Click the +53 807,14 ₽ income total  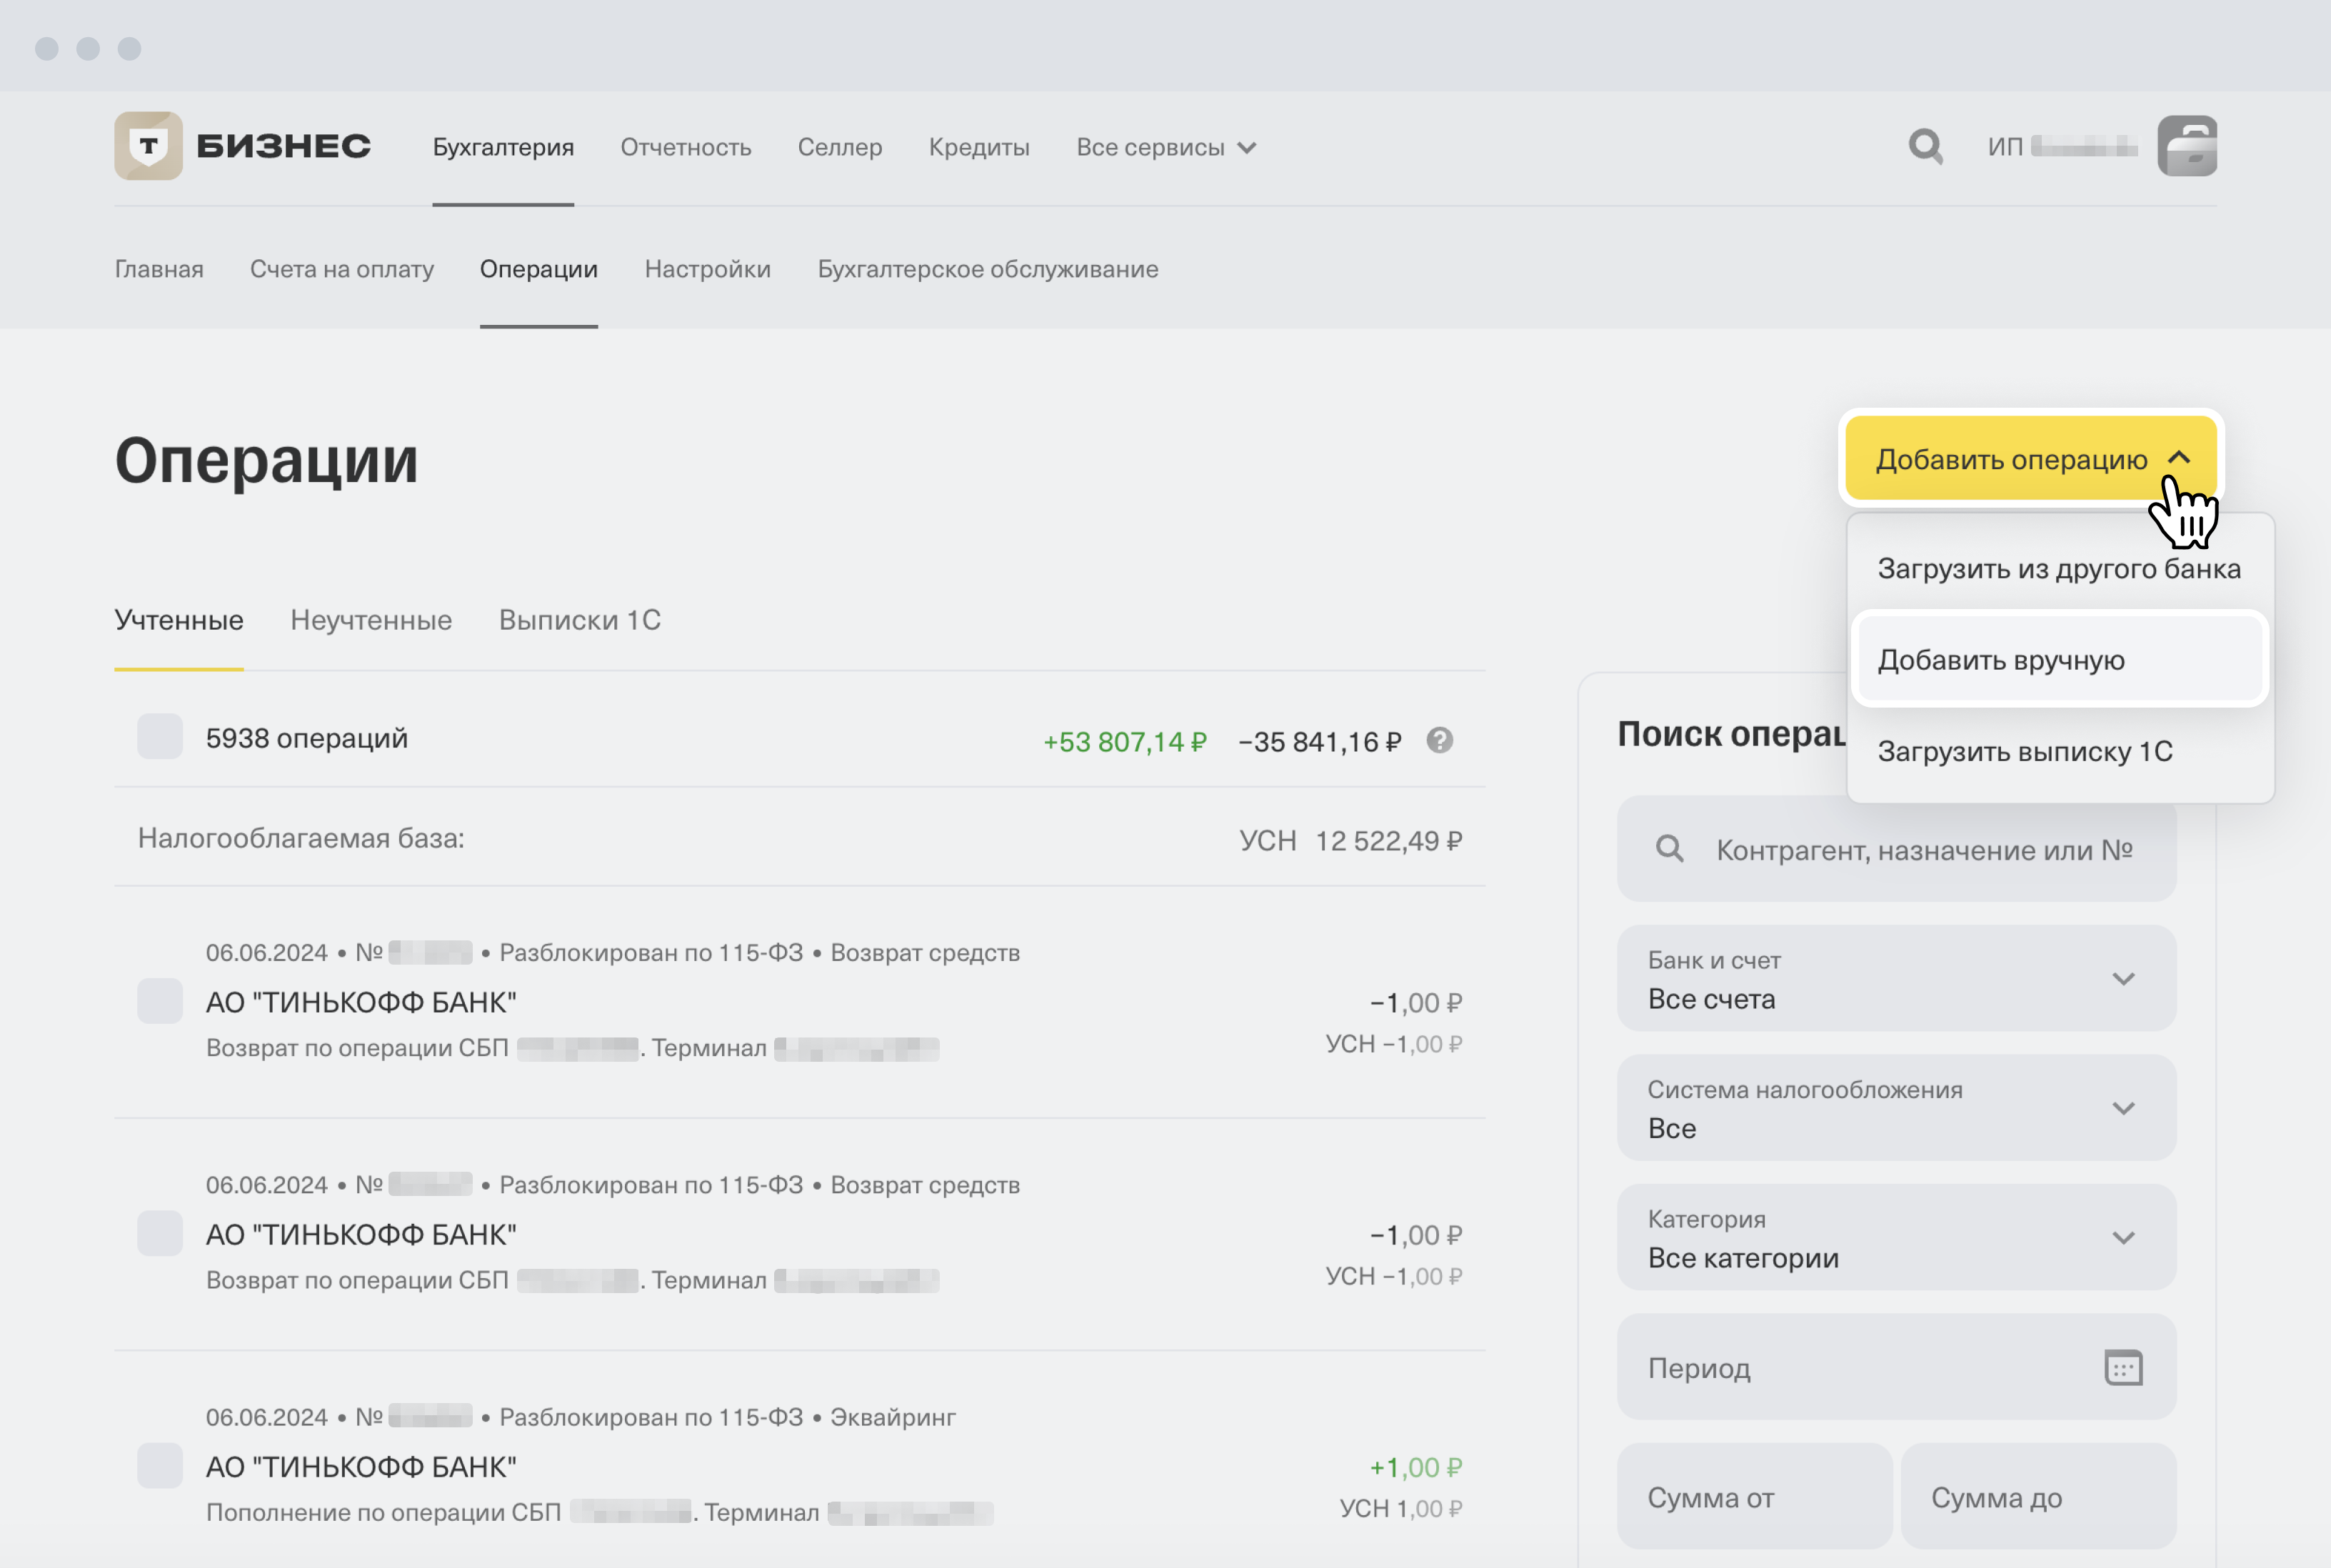click(x=1125, y=742)
